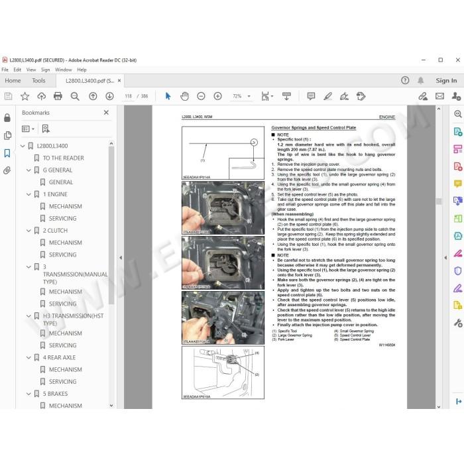Click bookmarks panel scrollbar down arrow
Image resolution: width=464 pixels, height=464 pixels.
111,406
